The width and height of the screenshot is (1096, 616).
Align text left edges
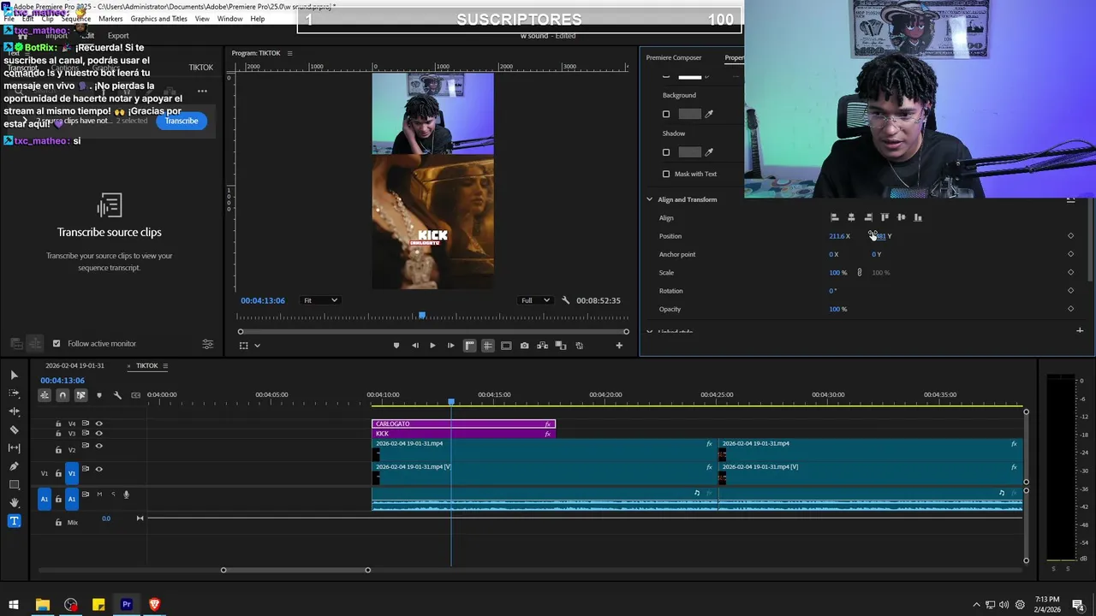coord(835,217)
